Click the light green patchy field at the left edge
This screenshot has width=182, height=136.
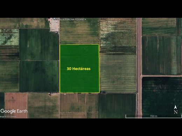(9, 37)
